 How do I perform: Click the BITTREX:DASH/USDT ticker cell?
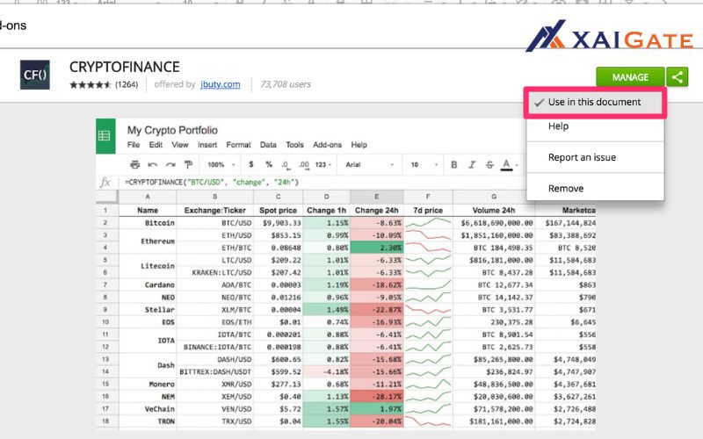click(215, 371)
